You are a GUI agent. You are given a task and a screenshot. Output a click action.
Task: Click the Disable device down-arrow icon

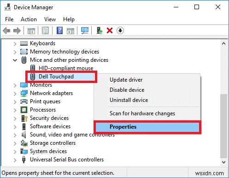[120, 30]
